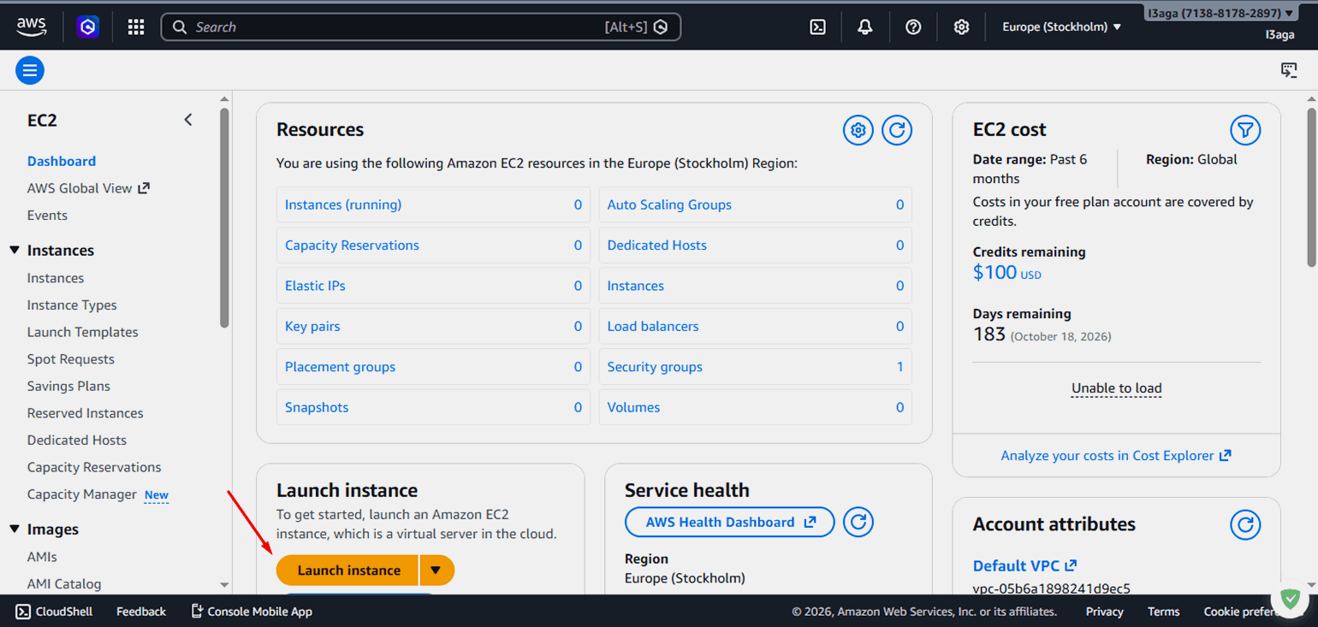1318x627 pixels.
Task: Open the Launch instance dropdown arrow
Action: tap(436, 571)
